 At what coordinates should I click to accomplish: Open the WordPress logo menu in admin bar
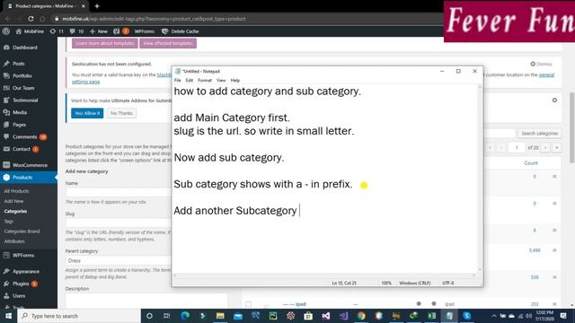[6, 31]
